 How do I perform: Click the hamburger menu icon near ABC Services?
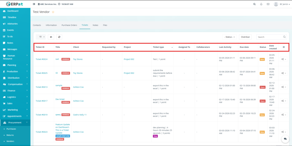tap(34, 4)
